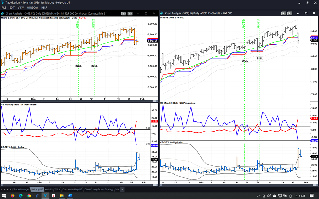Jump to first workspace tab arrow
Viewport: 319px width, 199px height.
[2, 189]
